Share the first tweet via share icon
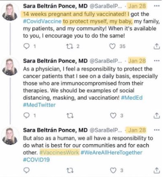Image resolution: width=163 pixels, height=177 pixels. [x=156, y=46]
